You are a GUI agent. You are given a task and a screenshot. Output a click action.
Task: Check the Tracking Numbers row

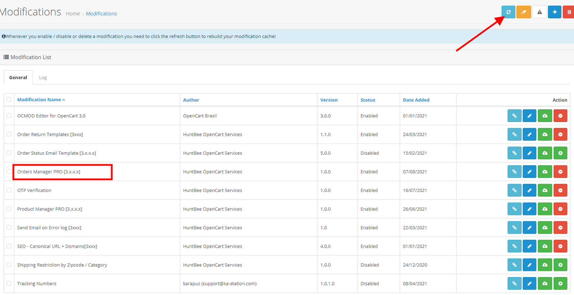(9, 284)
